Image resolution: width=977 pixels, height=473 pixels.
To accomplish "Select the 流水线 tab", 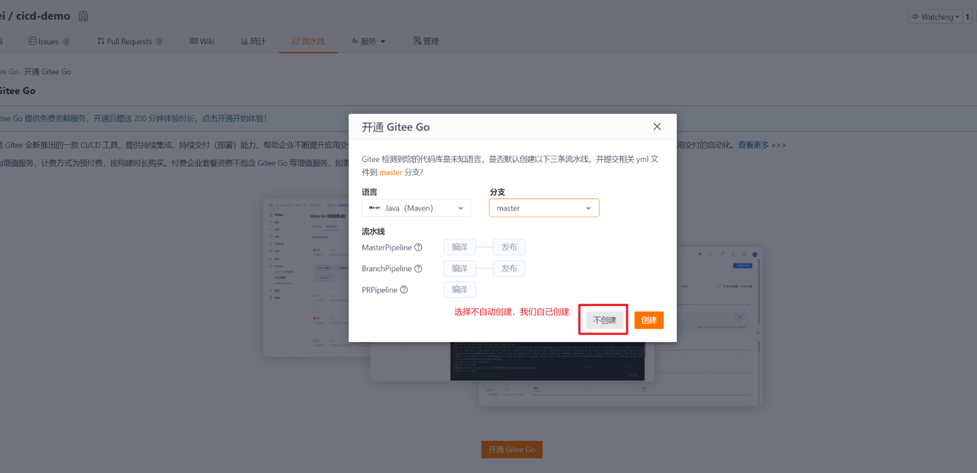I will [x=308, y=42].
